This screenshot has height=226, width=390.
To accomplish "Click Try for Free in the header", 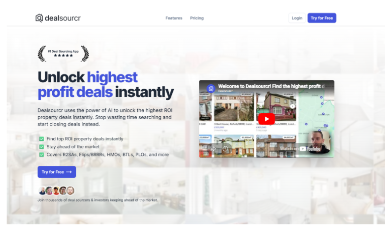I will pos(322,18).
